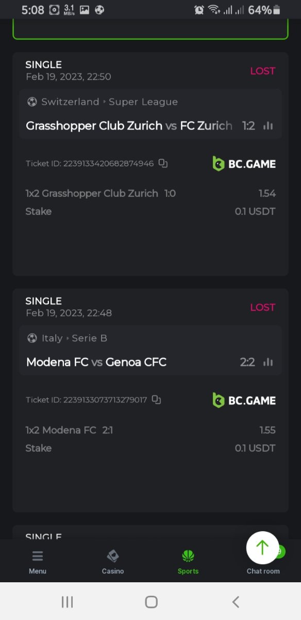Copy the Grasshopper Club Zurich ticket ID
Screen dimensions: 301x620
click(x=163, y=163)
